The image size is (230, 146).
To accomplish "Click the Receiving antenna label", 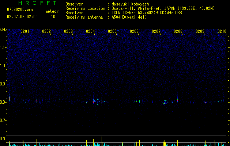I will [84, 17].
